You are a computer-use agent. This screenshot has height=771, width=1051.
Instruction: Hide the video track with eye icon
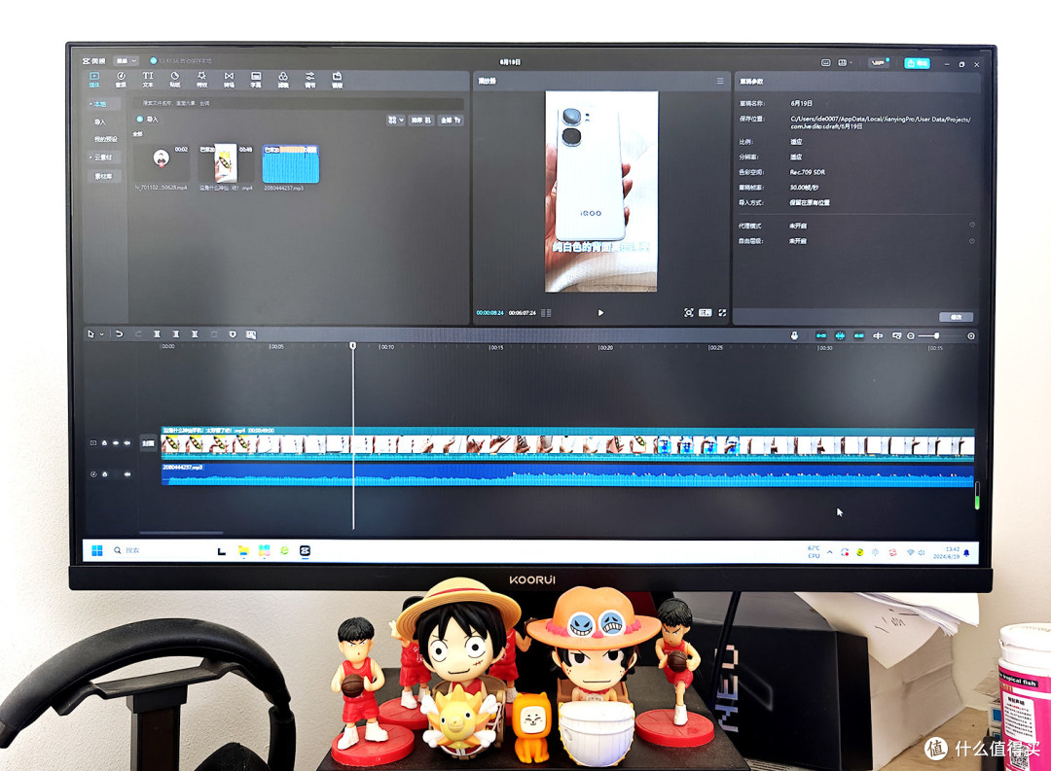pyautogui.click(x=116, y=442)
